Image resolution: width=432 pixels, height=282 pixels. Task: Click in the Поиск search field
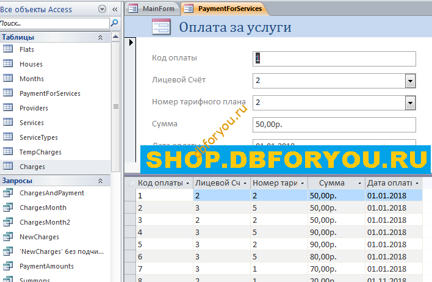[x=54, y=23]
